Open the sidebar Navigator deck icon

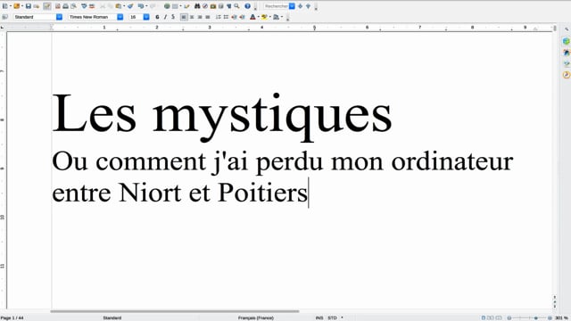pos(567,75)
